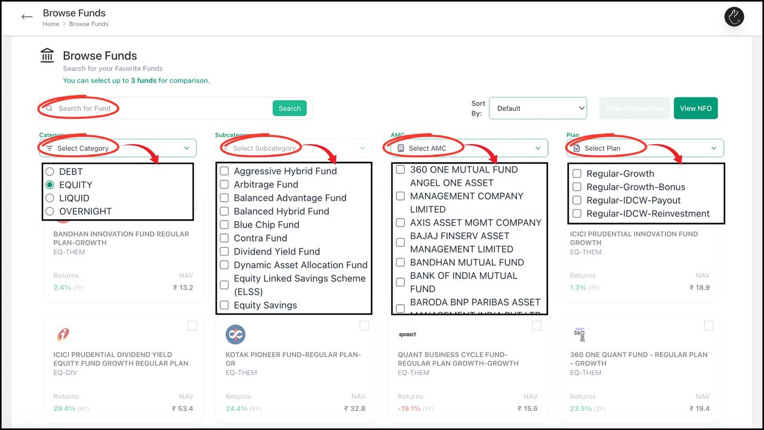The image size is (764, 430).
Task: Tick the Regular-Growth plan checkbox
Action: pos(577,174)
